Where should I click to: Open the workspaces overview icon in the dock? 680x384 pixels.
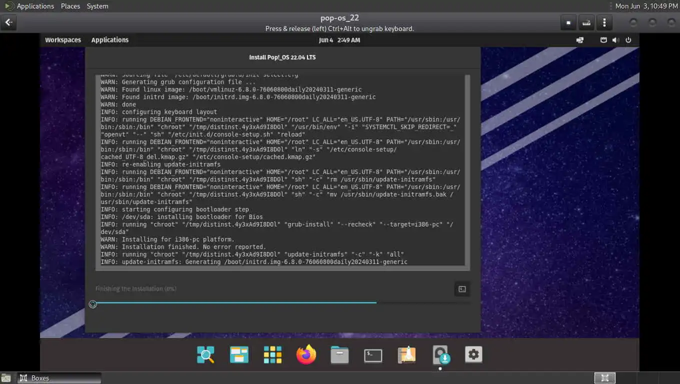(x=239, y=355)
